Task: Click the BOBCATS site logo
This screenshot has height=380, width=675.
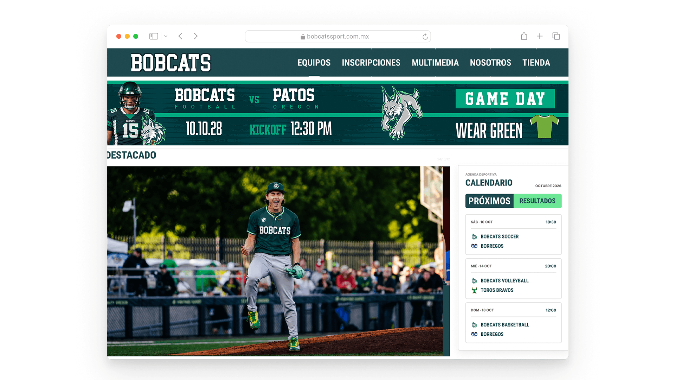Action: tap(171, 63)
